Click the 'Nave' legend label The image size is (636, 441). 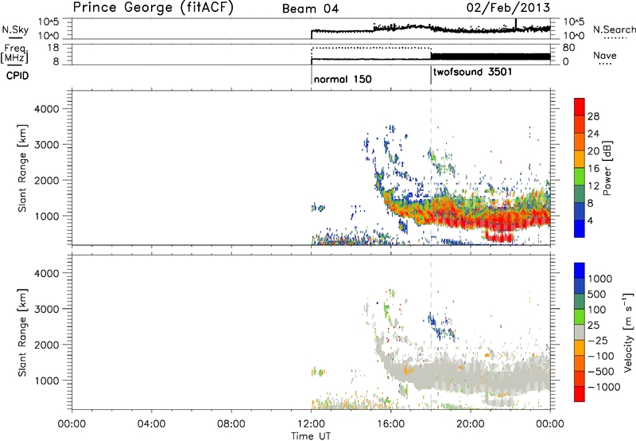605,55
